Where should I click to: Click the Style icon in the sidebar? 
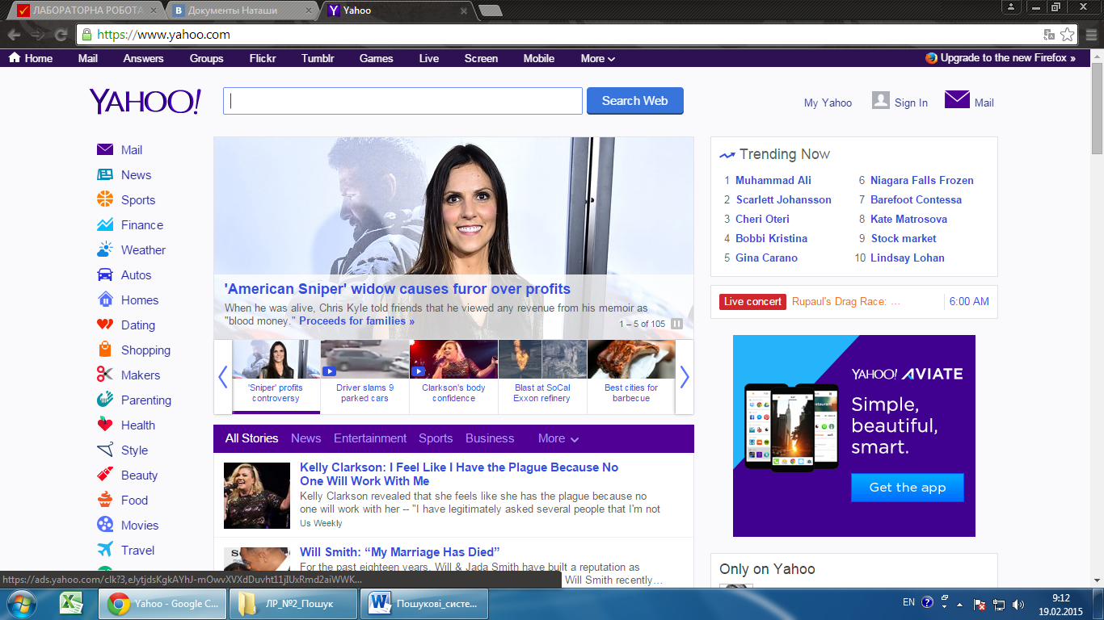coord(105,450)
